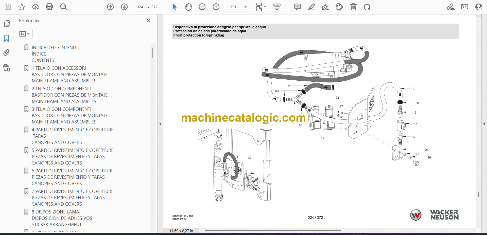Viewport: 487px width, 235px height.
Task: Delete selected item with trash icon
Action: click(x=353, y=7)
